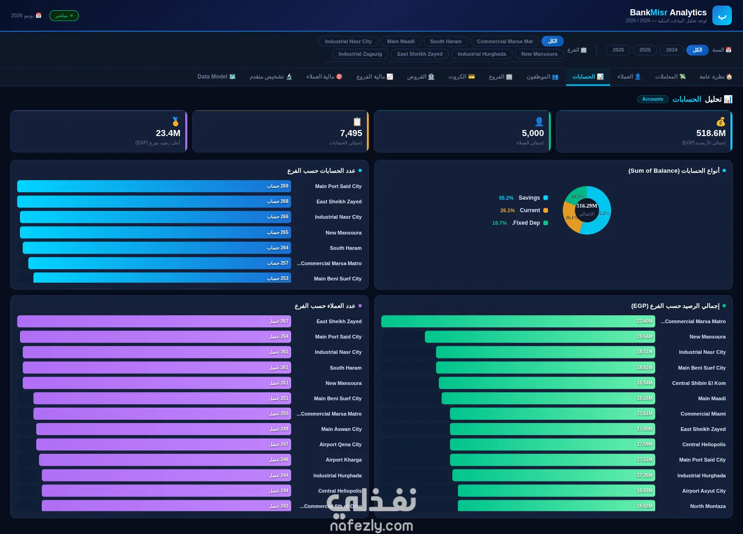Click the calendar icon next to يونيو 2026

click(39, 16)
